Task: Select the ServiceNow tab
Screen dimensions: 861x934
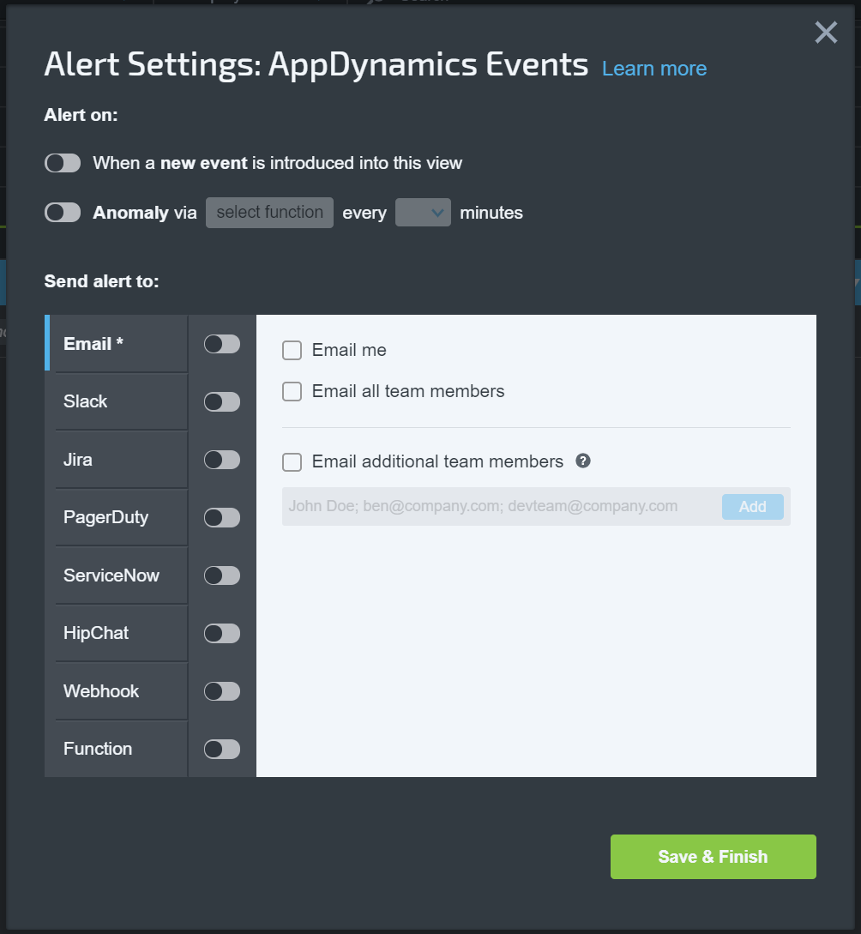Action: (x=122, y=575)
